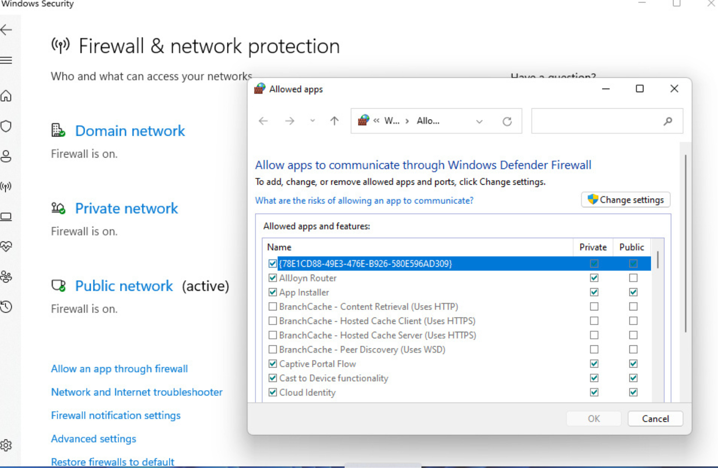Open the risks of allowing apps link
This screenshot has width=718, height=468.
pos(364,200)
